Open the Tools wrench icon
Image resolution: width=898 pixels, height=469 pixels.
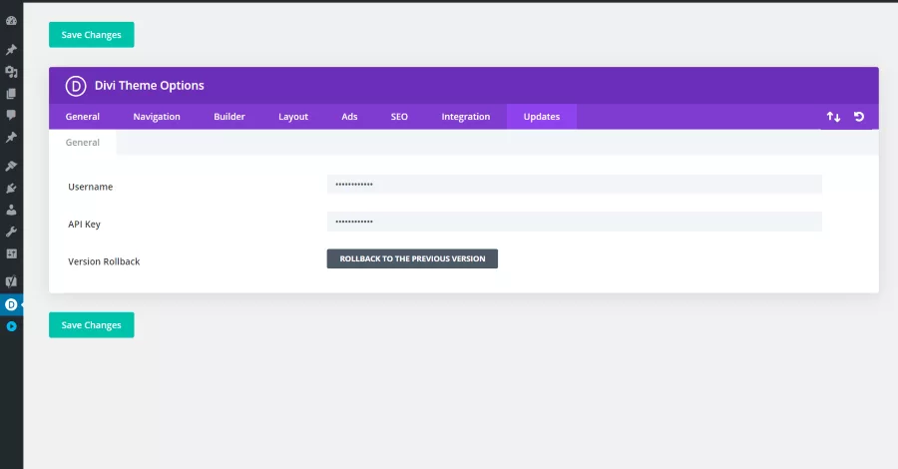(x=11, y=232)
